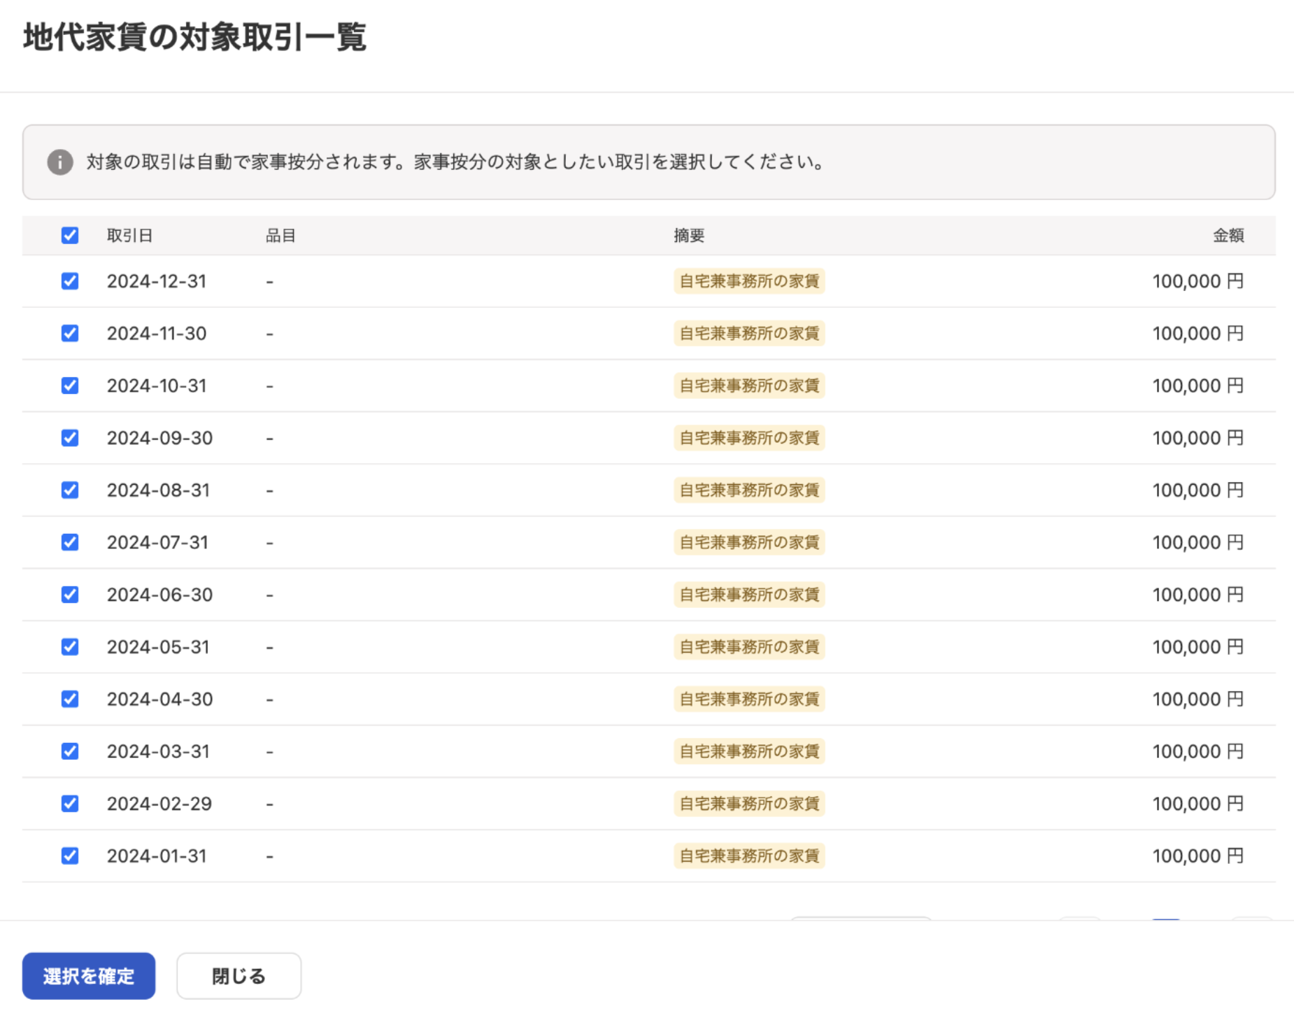Click the 選択を確定 button
The width and height of the screenshot is (1294, 1013).
[89, 976]
